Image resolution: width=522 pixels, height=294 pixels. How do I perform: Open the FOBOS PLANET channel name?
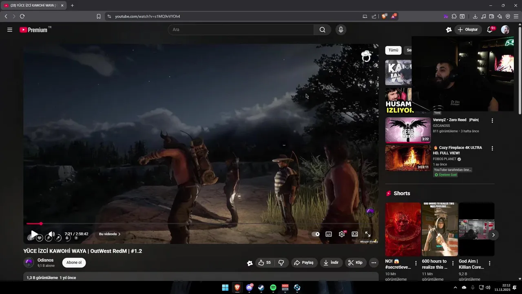coord(445,159)
